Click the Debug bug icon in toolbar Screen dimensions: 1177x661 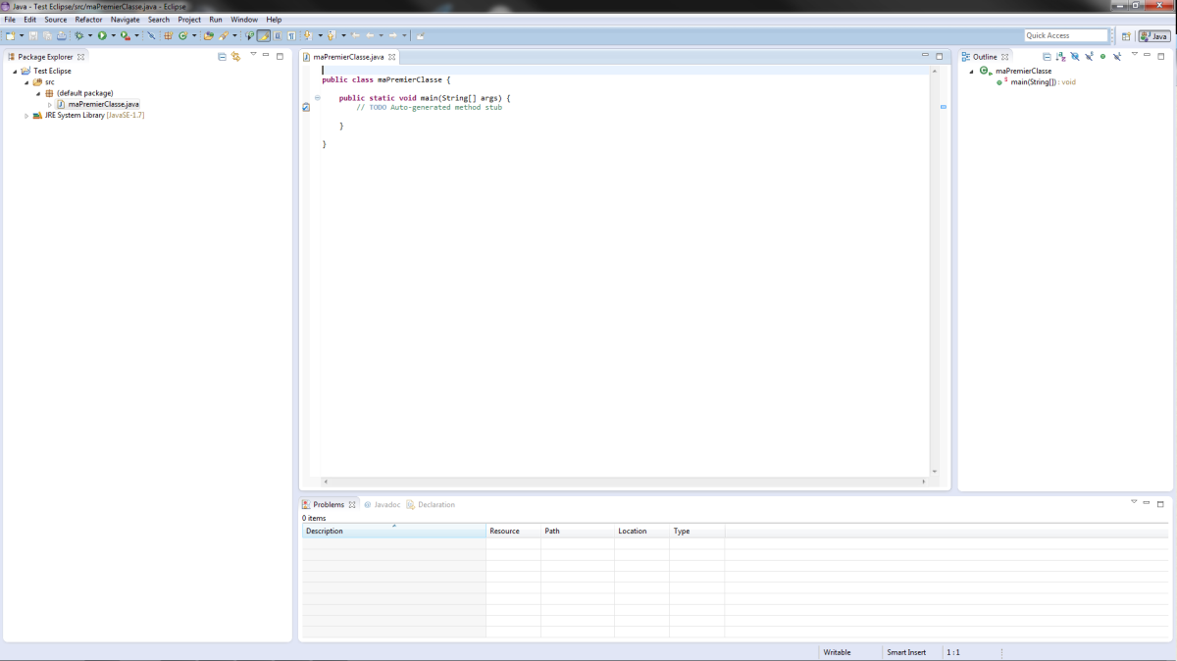click(x=78, y=35)
